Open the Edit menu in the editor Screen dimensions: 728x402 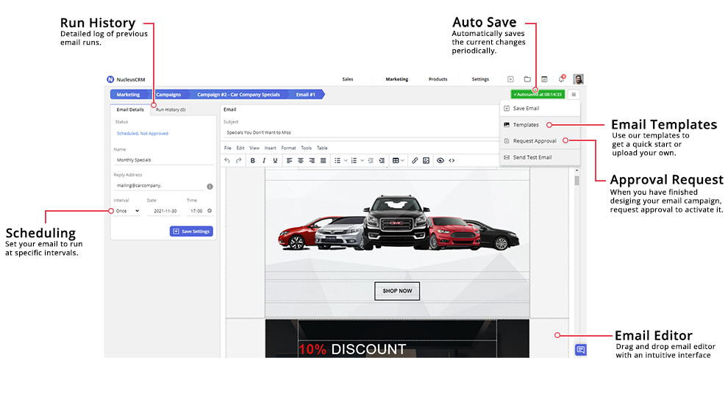click(240, 148)
